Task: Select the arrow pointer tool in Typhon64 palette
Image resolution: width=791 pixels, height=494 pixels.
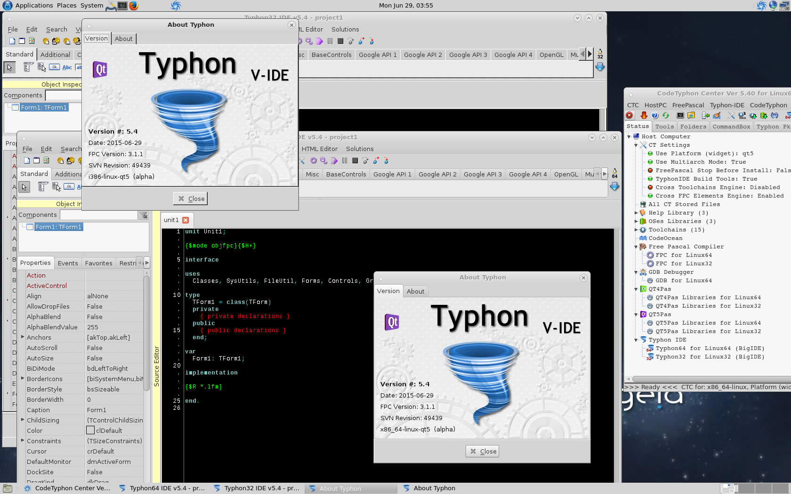Action: (24, 187)
